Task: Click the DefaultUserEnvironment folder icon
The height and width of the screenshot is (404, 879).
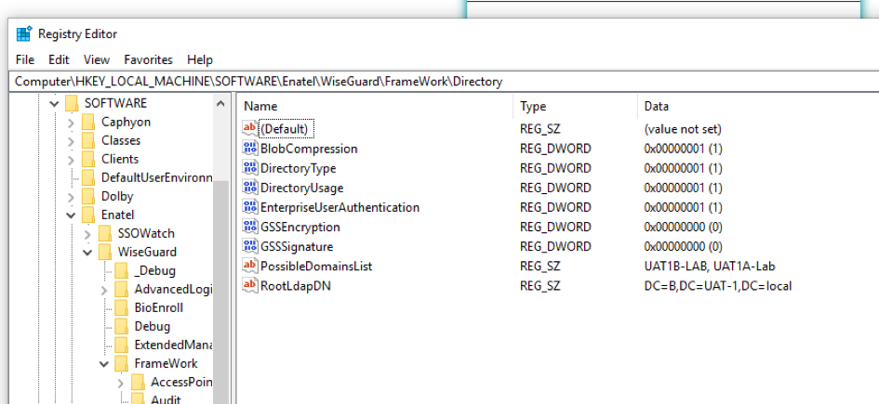Action: coord(88,178)
